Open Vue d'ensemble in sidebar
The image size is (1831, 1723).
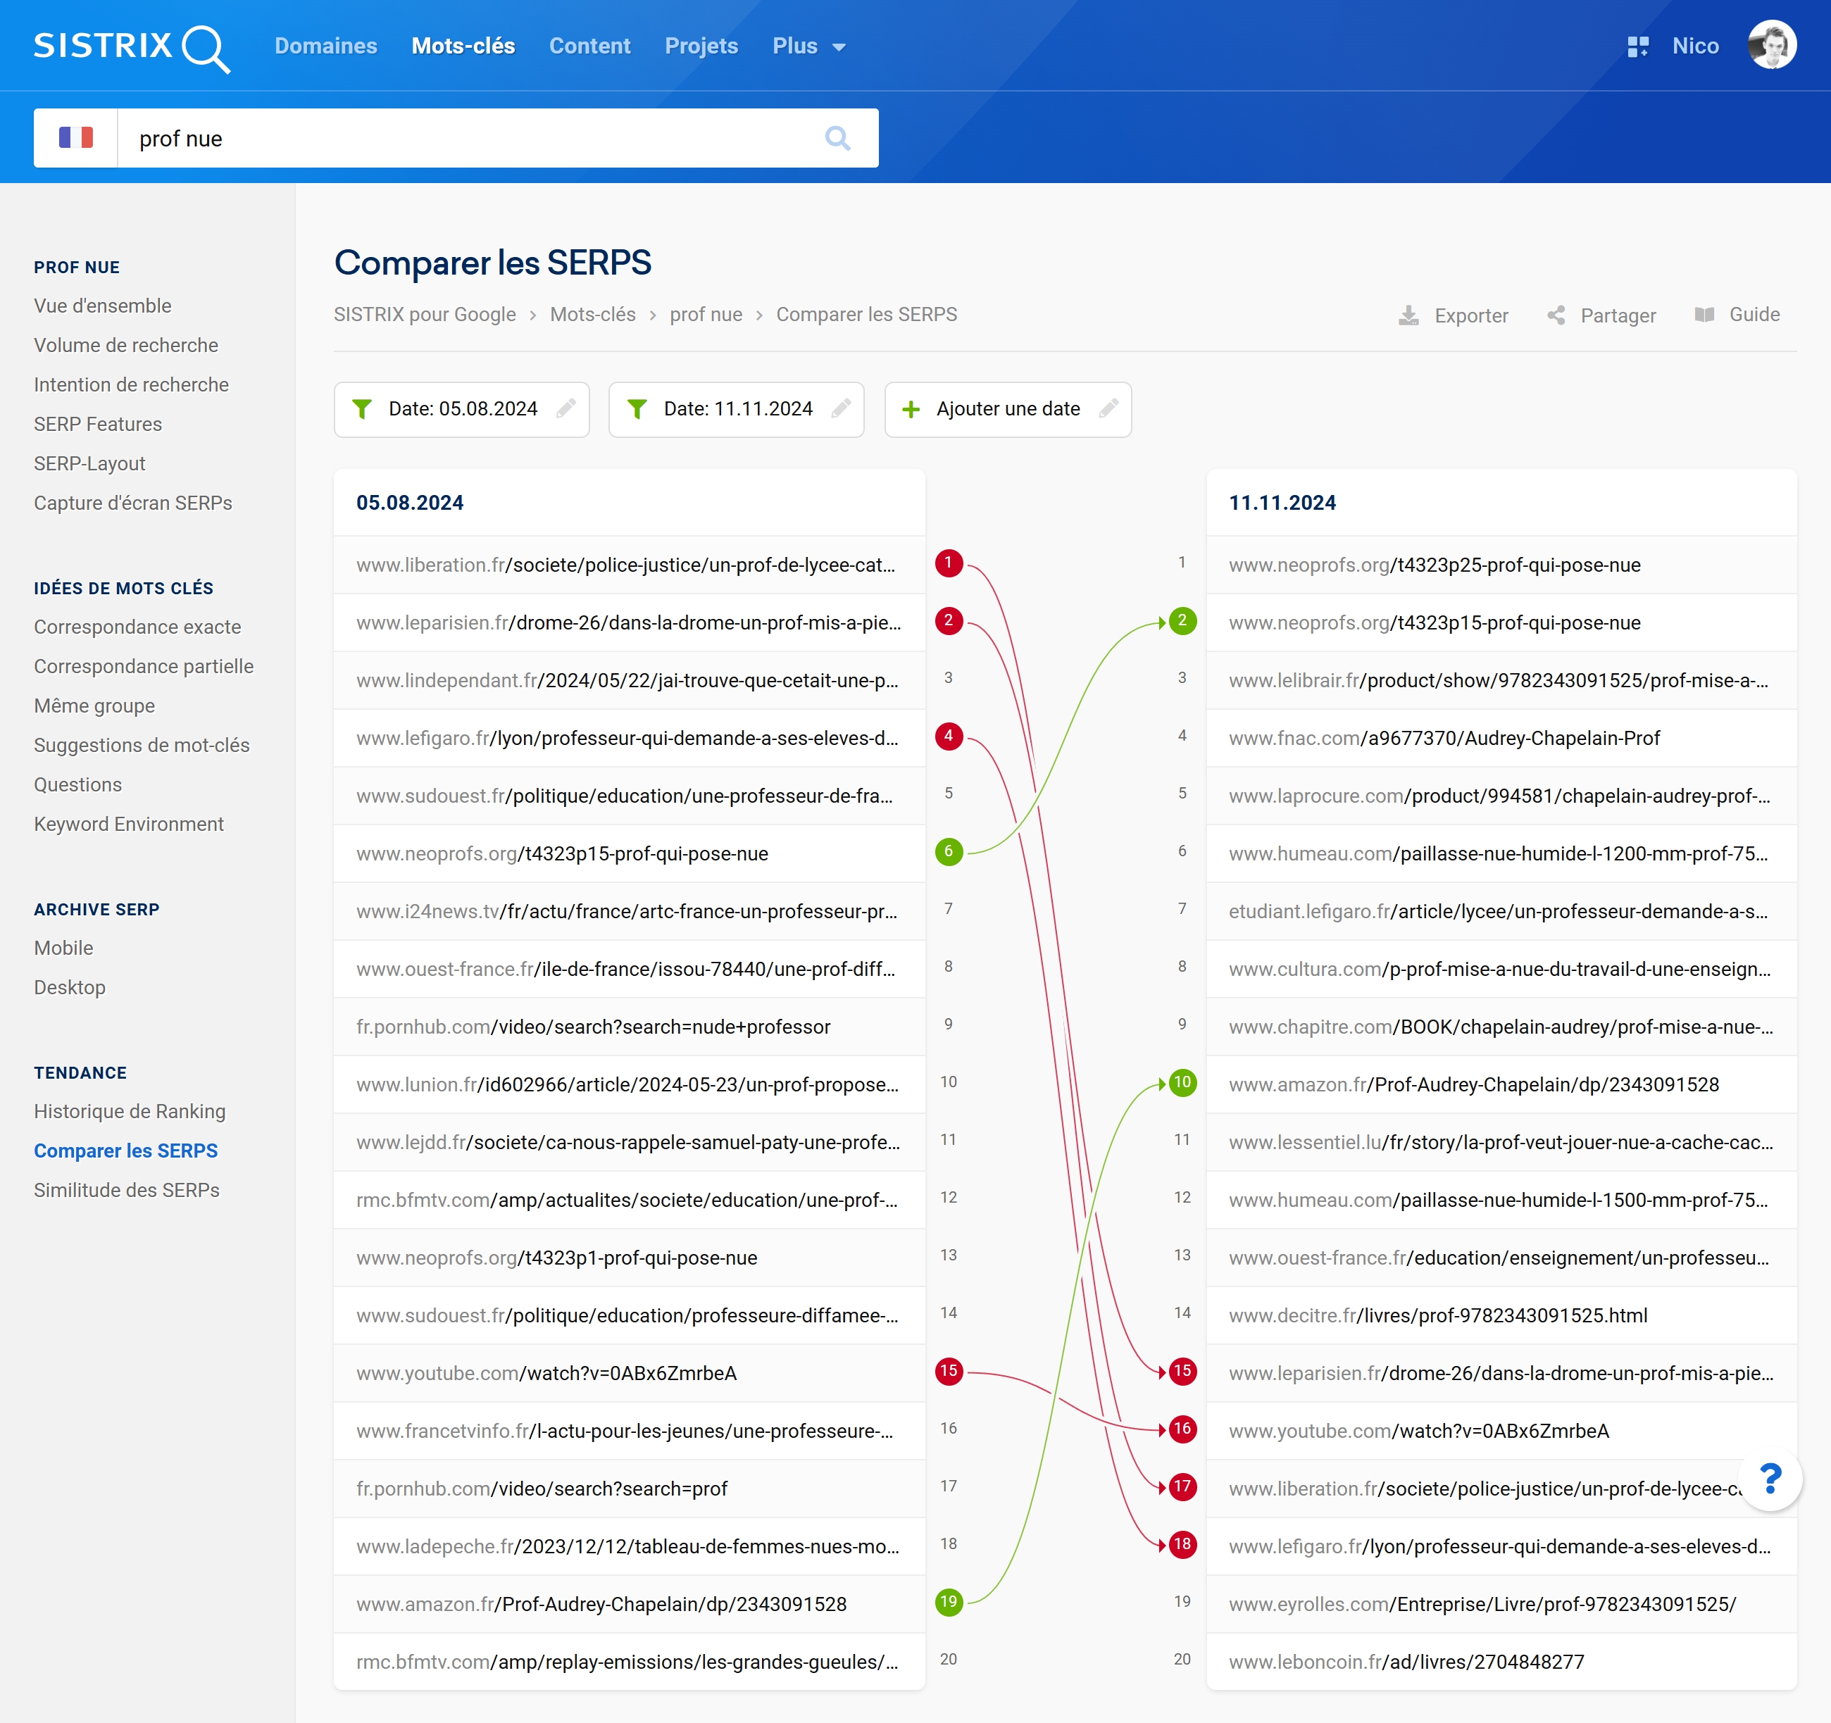(102, 306)
